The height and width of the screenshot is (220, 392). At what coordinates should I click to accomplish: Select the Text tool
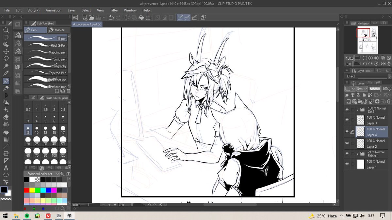(6, 168)
